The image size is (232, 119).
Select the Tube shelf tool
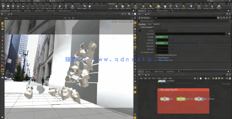[13, 7]
